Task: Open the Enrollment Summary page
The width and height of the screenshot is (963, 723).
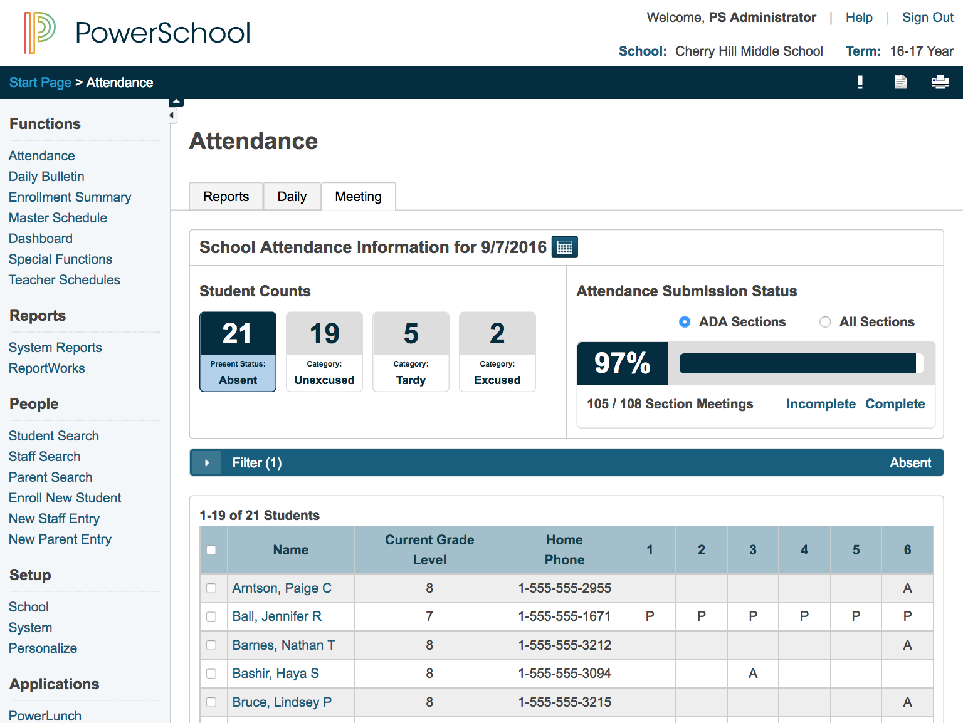Action: (x=70, y=197)
